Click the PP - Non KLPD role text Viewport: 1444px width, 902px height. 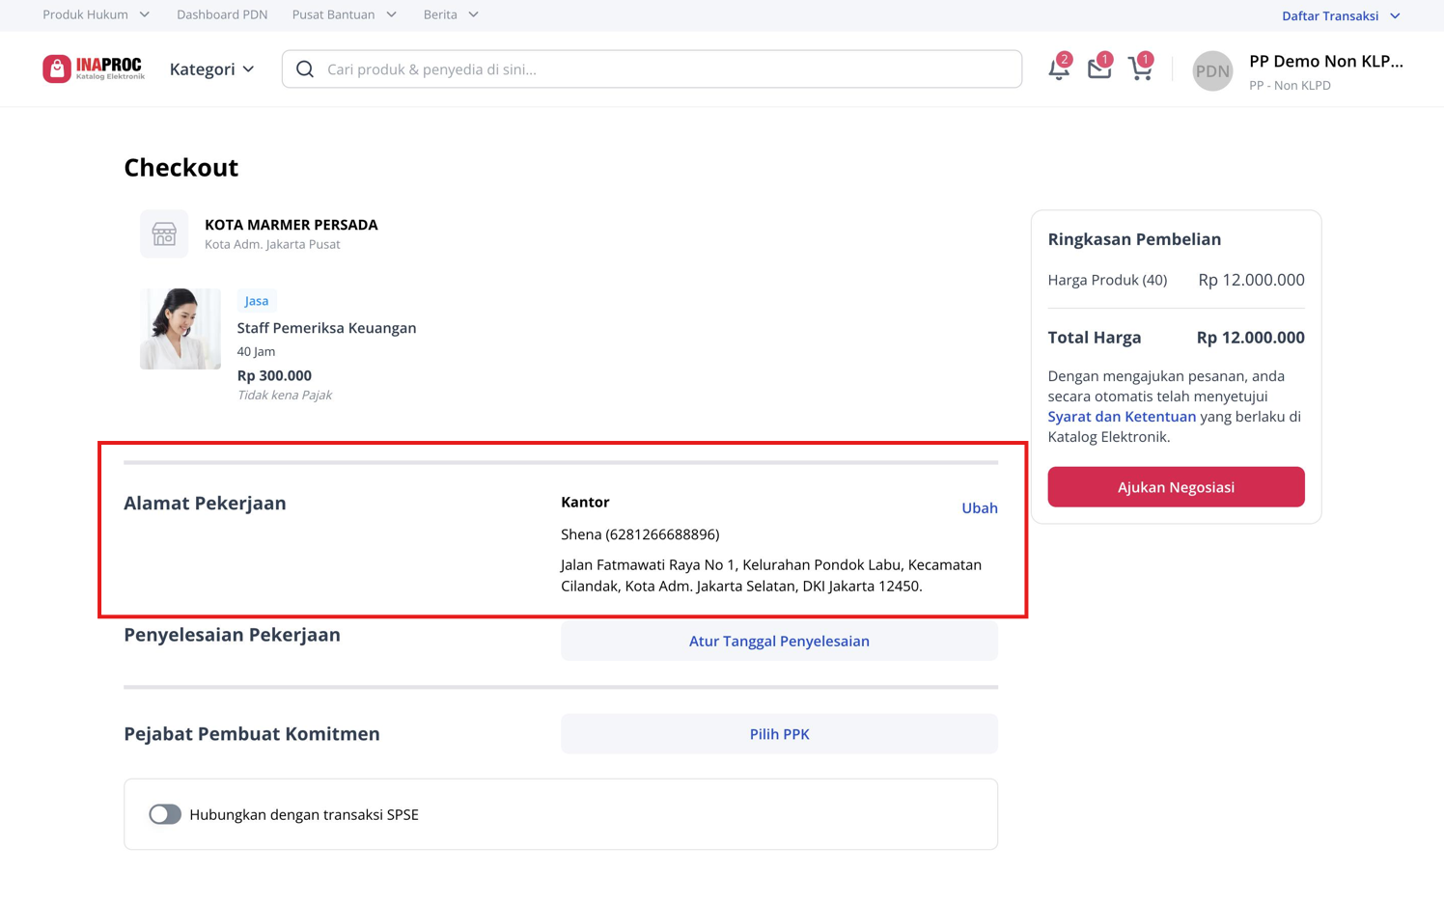pyautogui.click(x=1290, y=85)
